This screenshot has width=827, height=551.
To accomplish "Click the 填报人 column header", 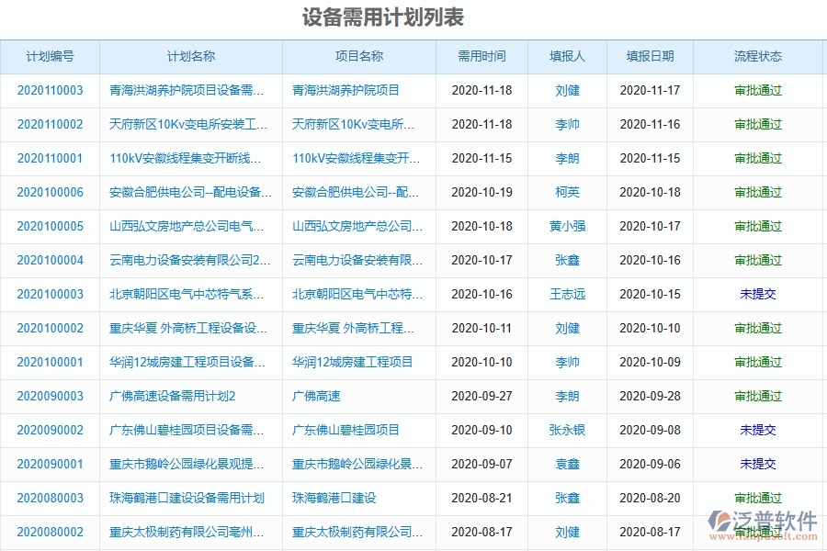I will (x=568, y=56).
